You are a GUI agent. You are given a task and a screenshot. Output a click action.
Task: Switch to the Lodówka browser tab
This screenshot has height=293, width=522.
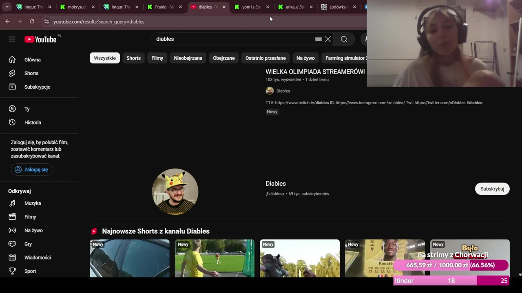[338, 7]
